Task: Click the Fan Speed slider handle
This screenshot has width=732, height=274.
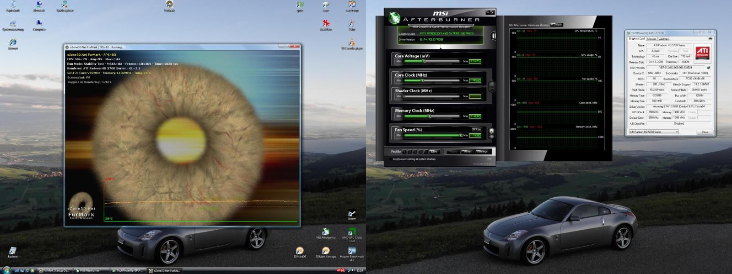Action: pos(460,135)
